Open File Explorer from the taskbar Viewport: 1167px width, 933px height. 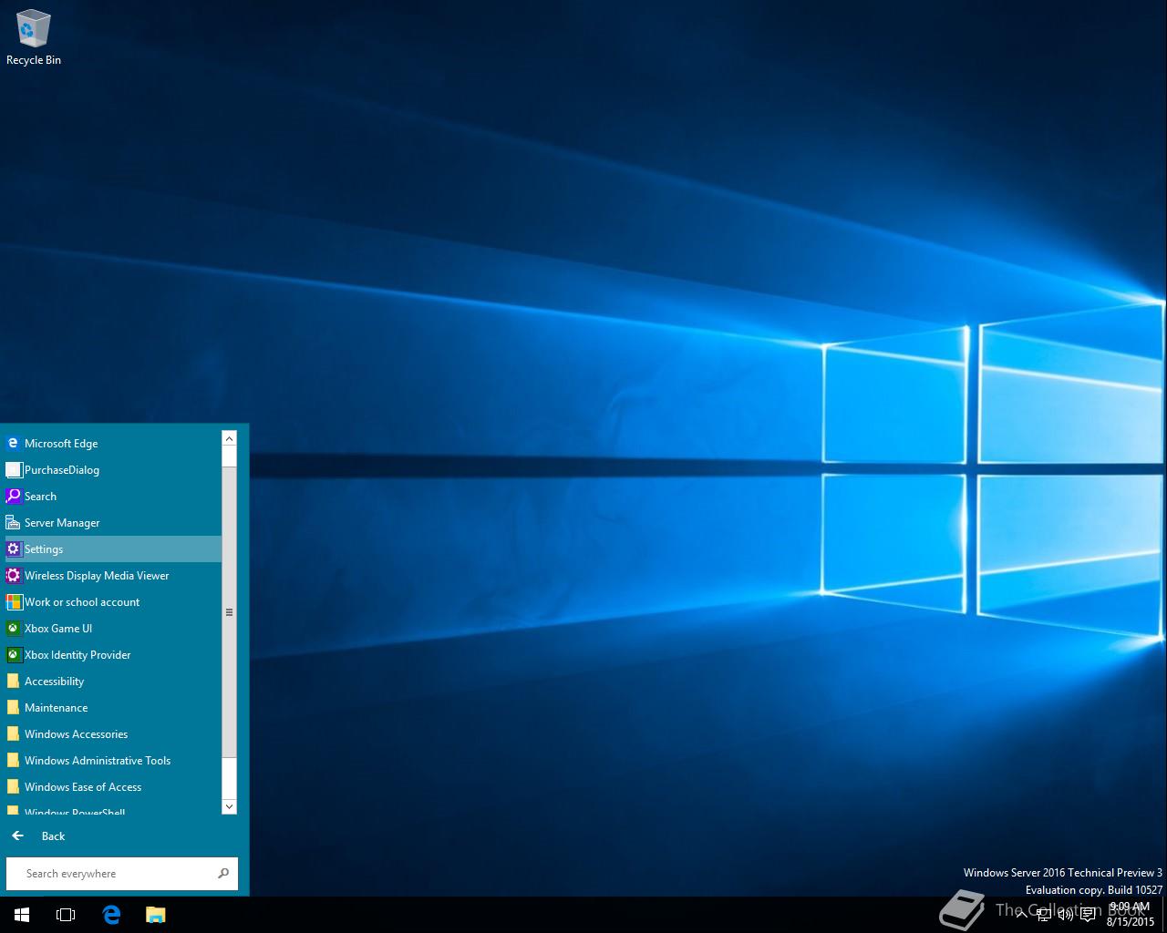coord(155,915)
